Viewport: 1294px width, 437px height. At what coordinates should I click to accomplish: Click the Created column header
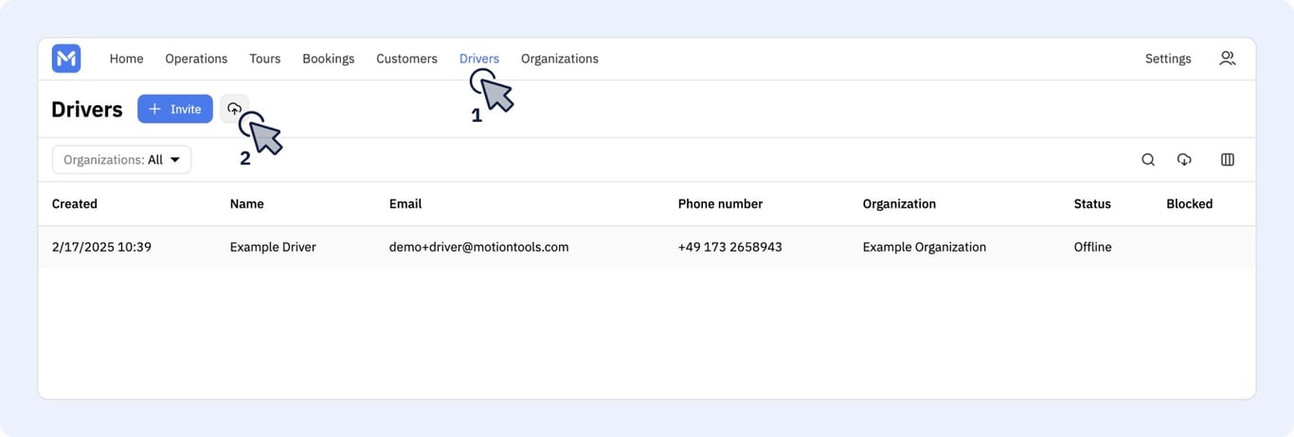pyautogui.click(x=75, y=203)
